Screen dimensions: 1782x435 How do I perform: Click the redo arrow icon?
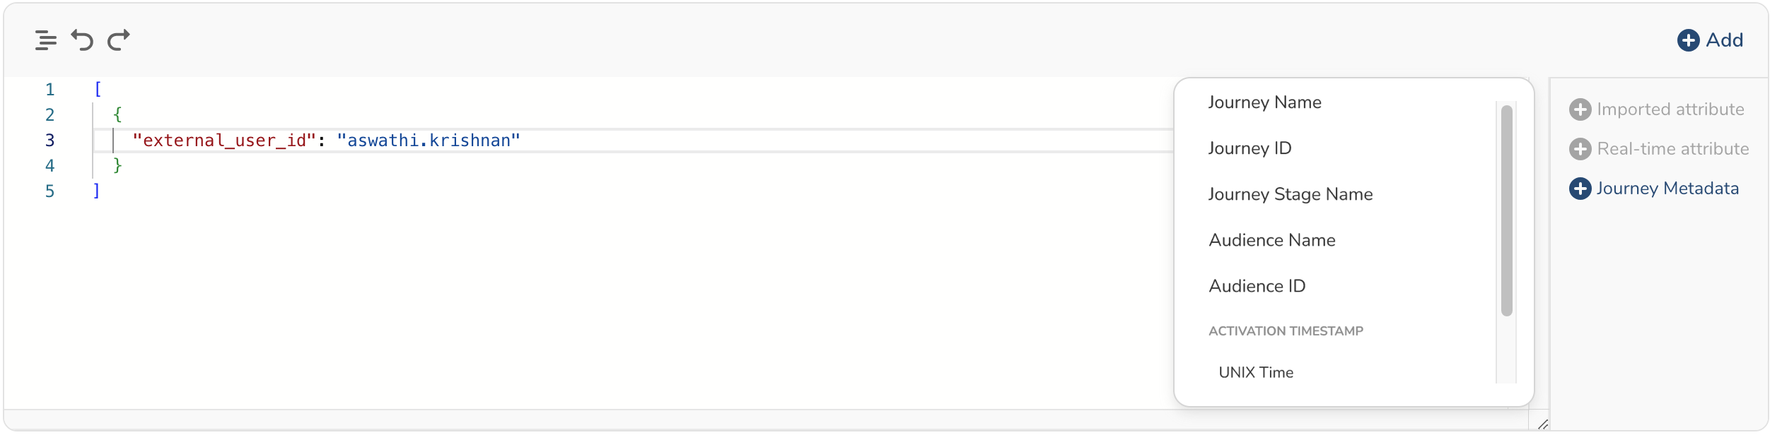tap(119, 40)
